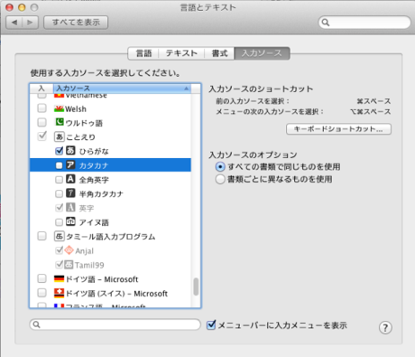Click the 入 column header
The width and height of the screenshot is (415, 357).
point(41,89)
